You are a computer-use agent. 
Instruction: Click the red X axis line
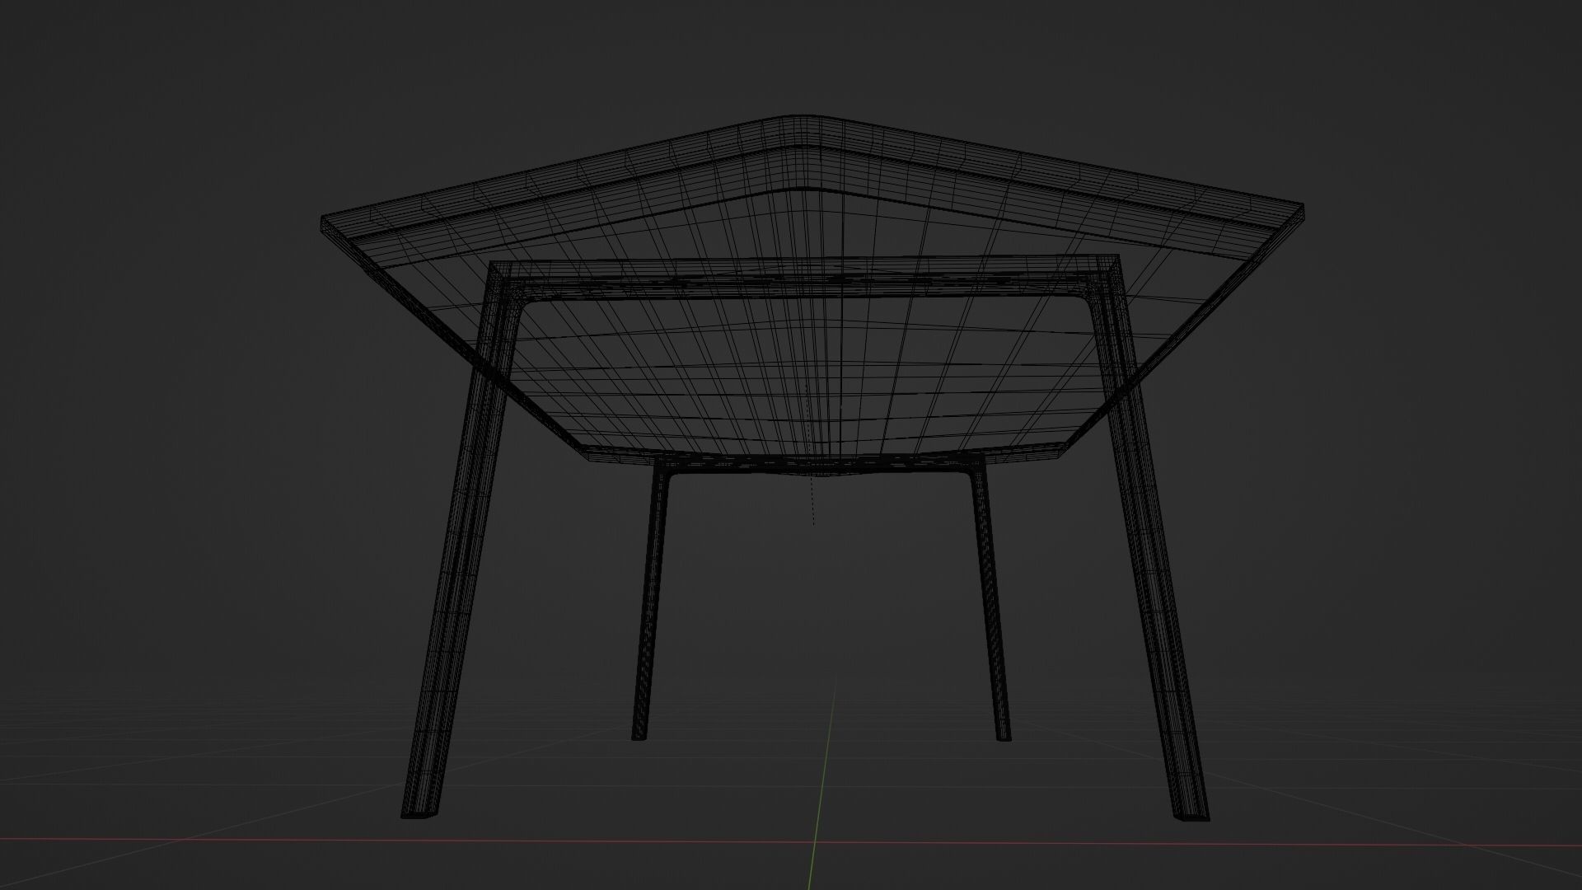(x=791, y=842)
